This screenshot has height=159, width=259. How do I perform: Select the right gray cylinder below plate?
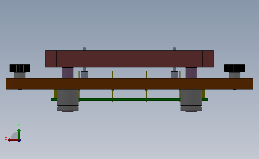coord(191,100)
